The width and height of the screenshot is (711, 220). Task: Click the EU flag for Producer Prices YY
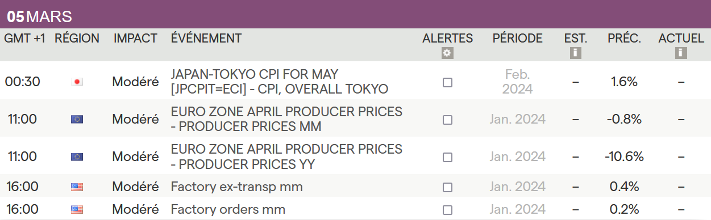pyautogui.click(x=77, y=156)
